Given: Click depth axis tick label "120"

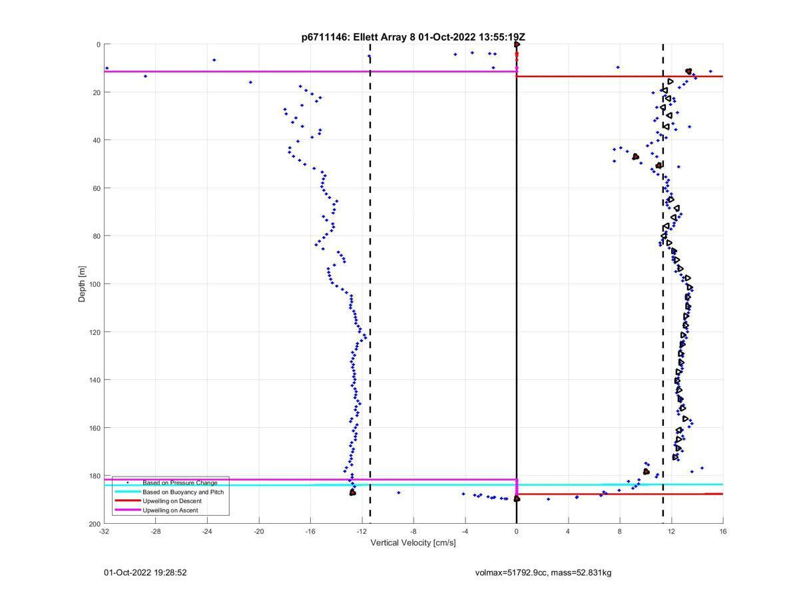Looking at the screenshot, I should tap(95, 332).
